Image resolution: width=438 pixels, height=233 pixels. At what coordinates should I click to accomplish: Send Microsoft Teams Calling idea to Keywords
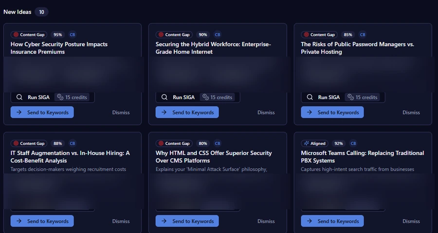point(332,221)
